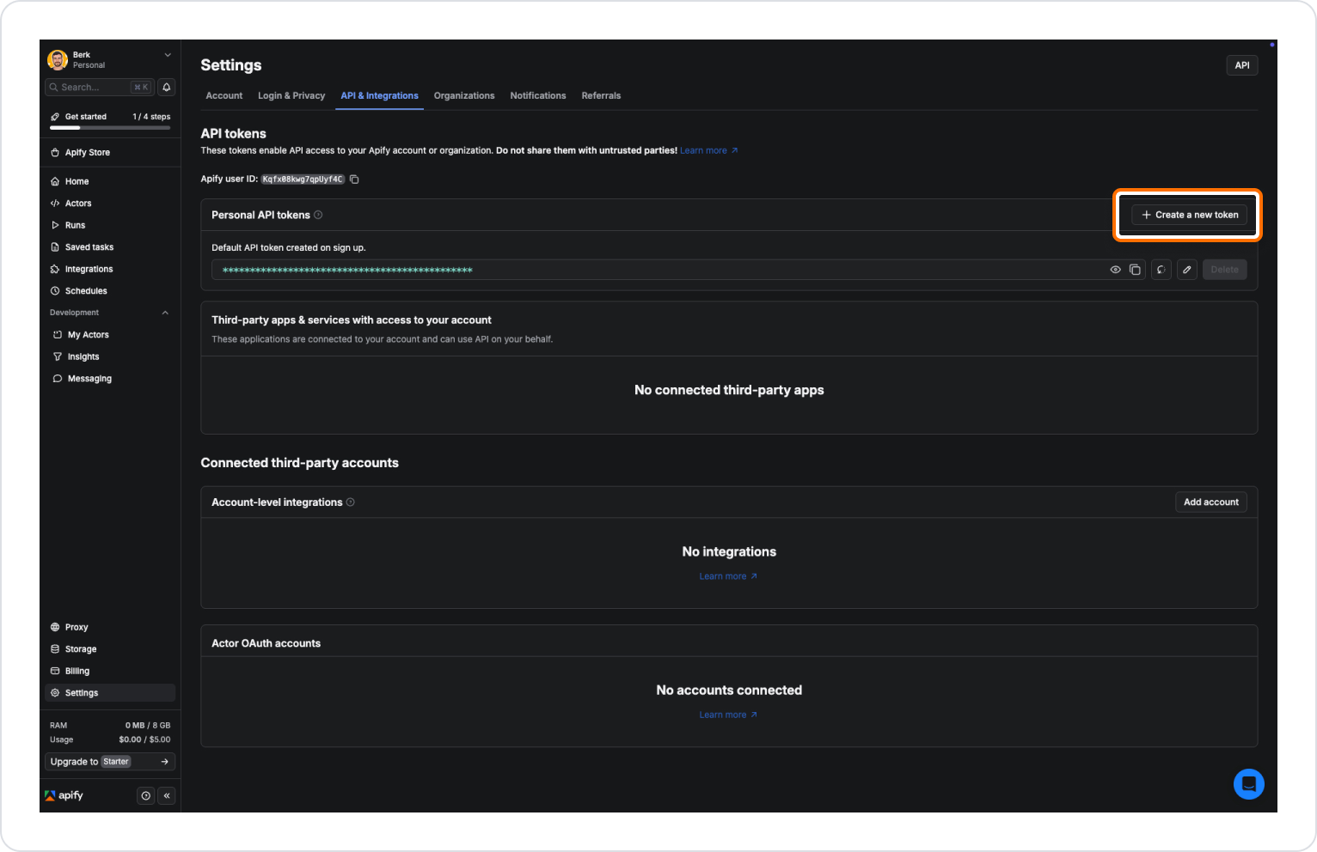1317x852 pixels.
Task: Click info icon beside Personal API tokens
Action: click(318, 215)
